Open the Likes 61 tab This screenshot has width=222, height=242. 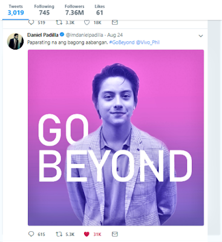point(100,10)
